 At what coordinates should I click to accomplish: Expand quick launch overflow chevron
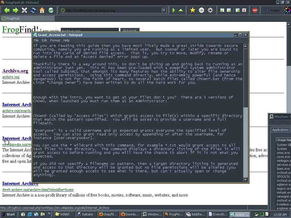coord(49,213)
